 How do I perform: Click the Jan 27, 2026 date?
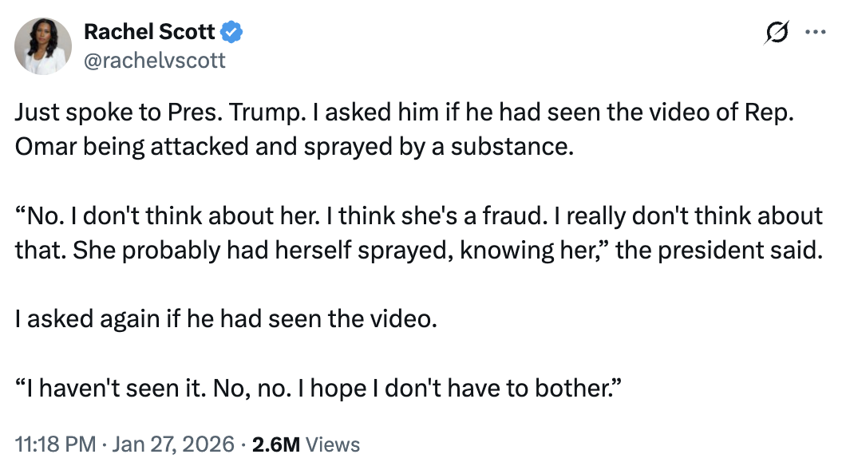[174, 444]
